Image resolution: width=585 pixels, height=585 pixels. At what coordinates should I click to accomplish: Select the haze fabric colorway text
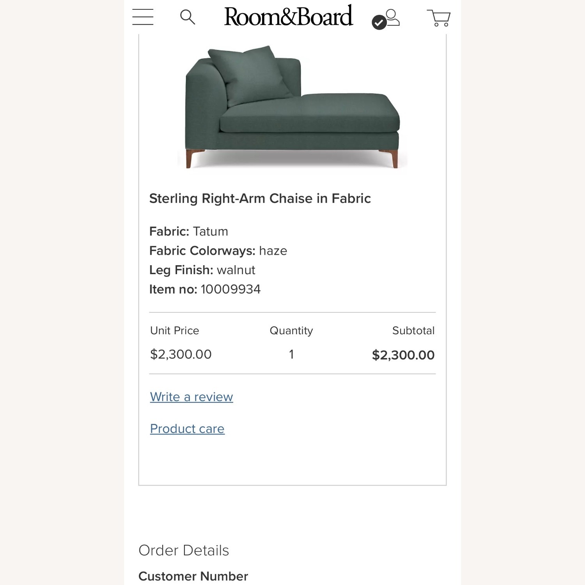pos(274,251)
